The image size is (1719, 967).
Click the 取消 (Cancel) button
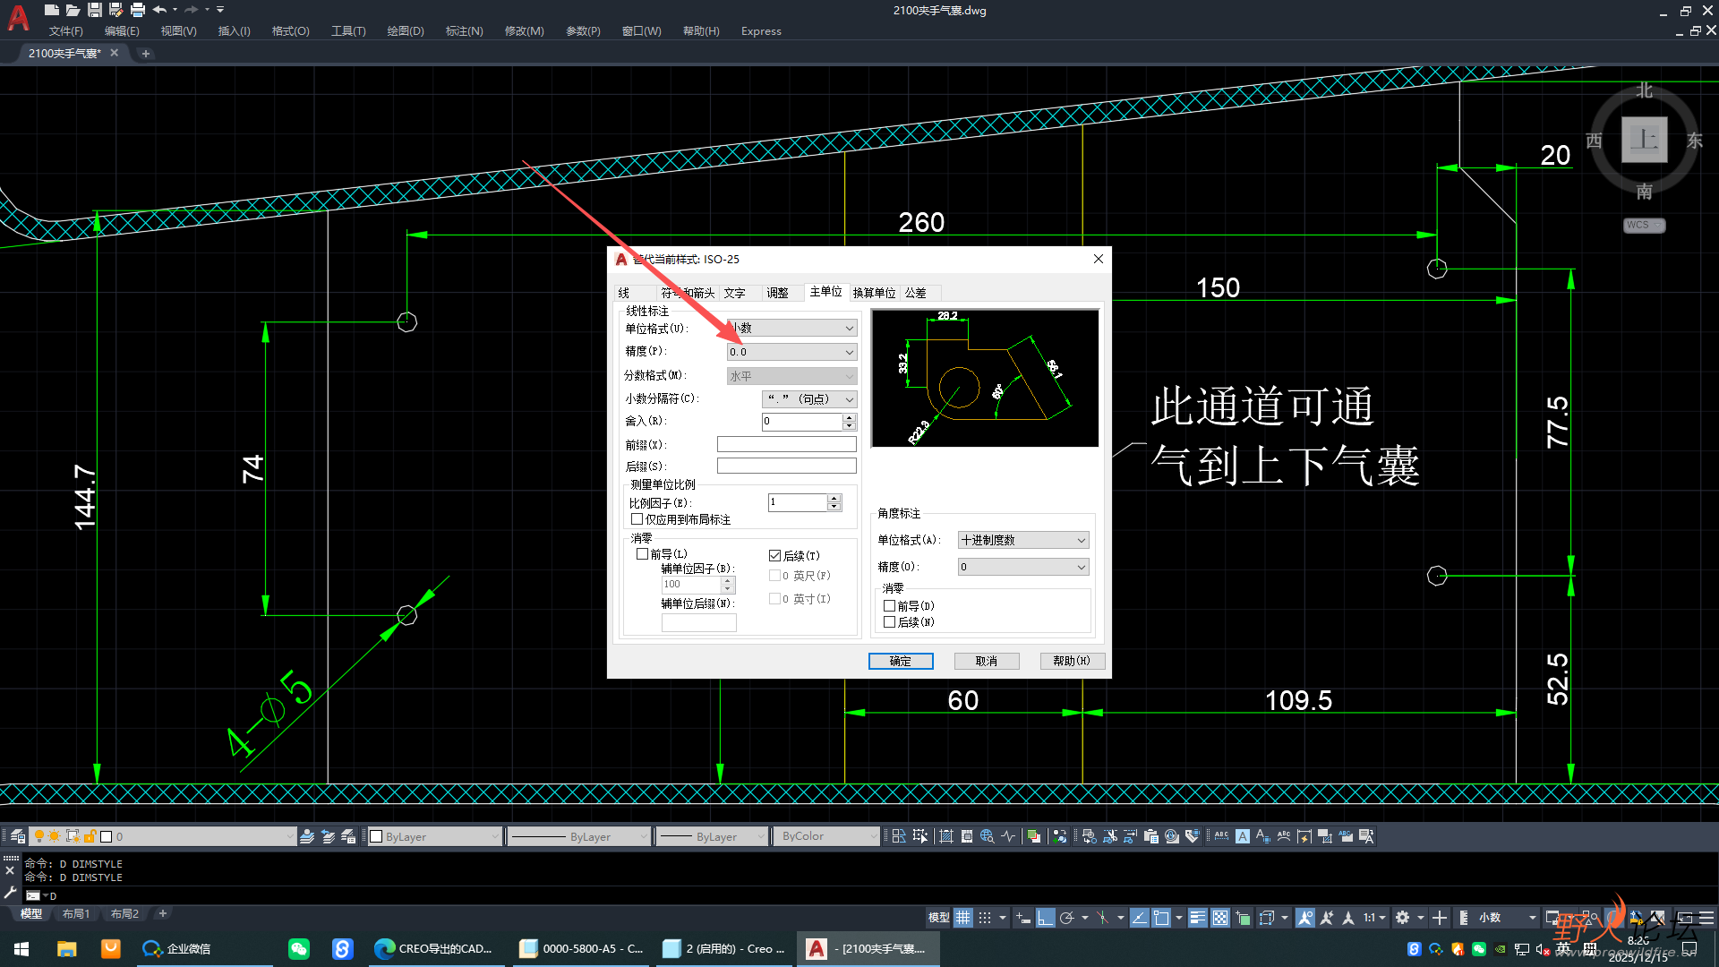(986, 661)
